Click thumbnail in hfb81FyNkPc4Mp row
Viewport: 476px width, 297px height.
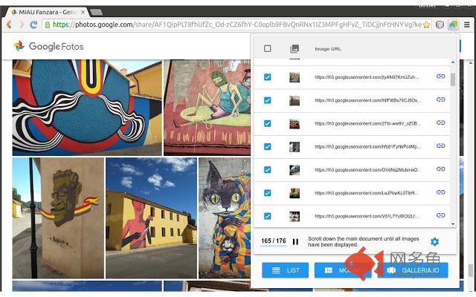(x=295, y=147)
